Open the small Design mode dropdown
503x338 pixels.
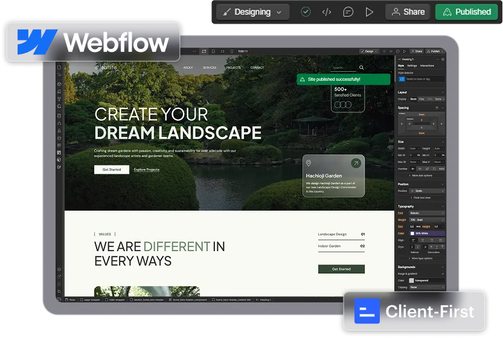(369, 51)
